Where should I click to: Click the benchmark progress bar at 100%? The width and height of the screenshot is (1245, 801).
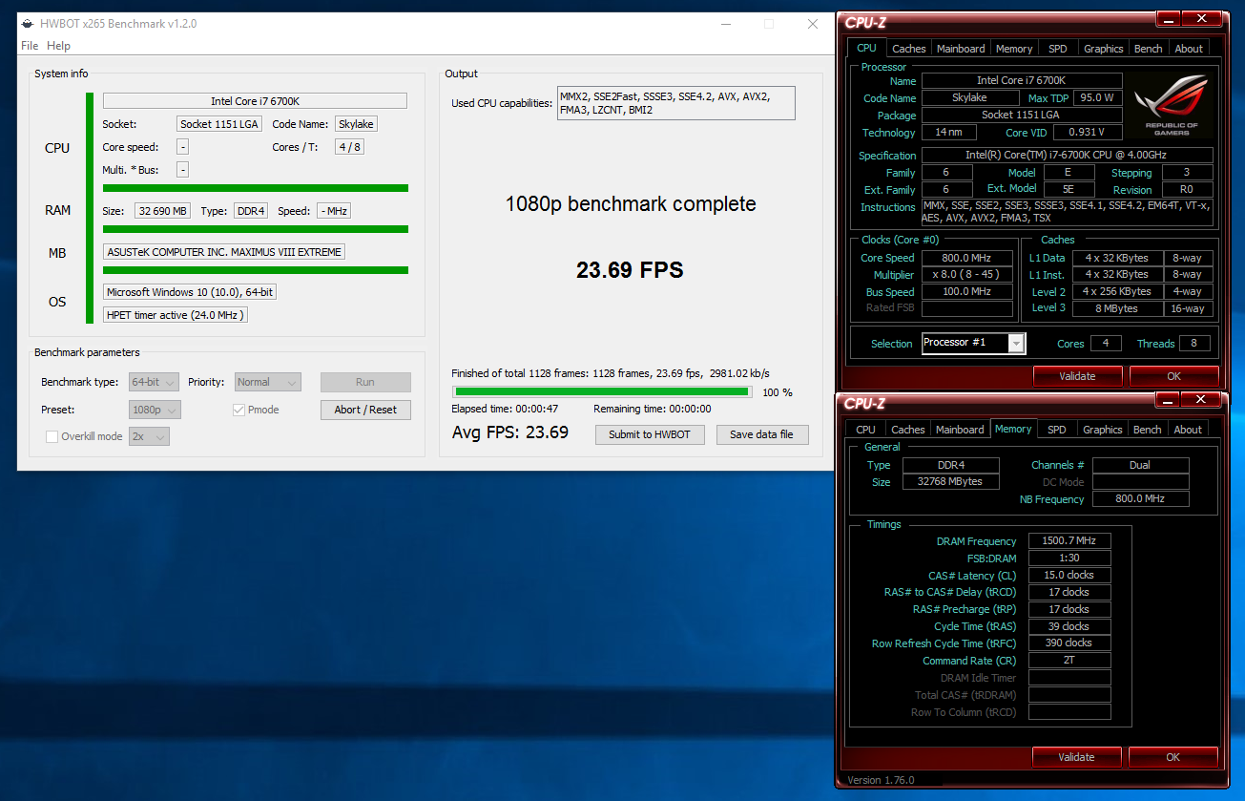tap(602, 391)
